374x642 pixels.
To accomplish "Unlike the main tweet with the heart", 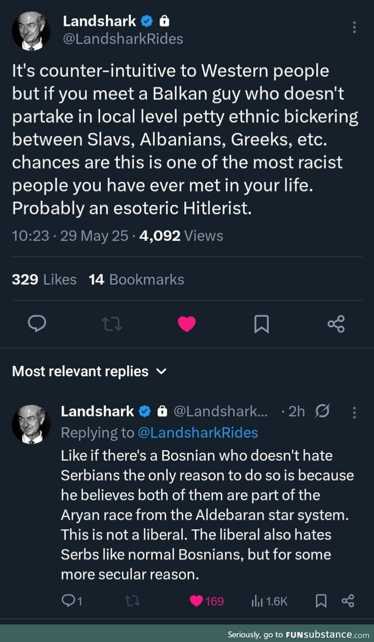I will (186, 324).
